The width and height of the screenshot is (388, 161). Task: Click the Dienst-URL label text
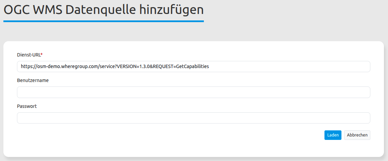click(x=29, y=55)
